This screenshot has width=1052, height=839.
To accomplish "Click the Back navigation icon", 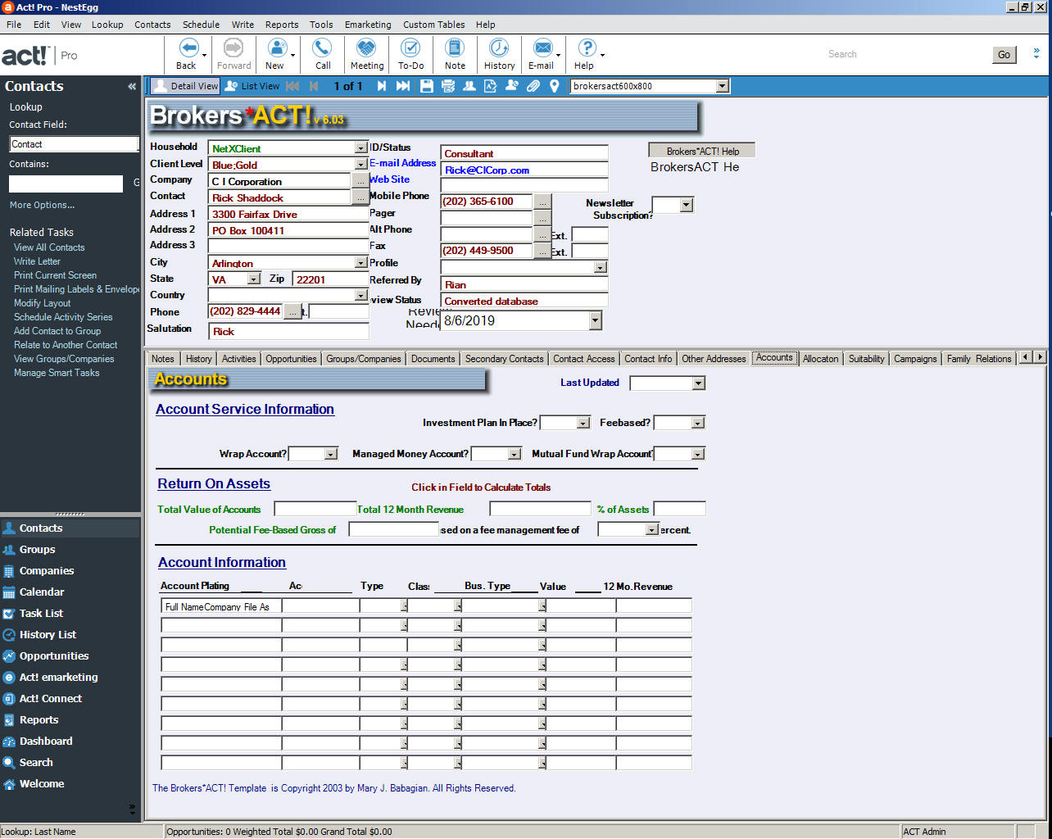I will click(x=188, y=48).
